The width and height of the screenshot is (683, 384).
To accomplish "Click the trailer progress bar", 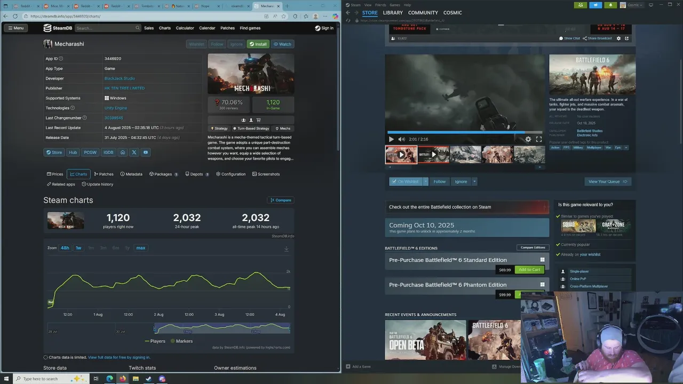I will click(x=465, y=132).
